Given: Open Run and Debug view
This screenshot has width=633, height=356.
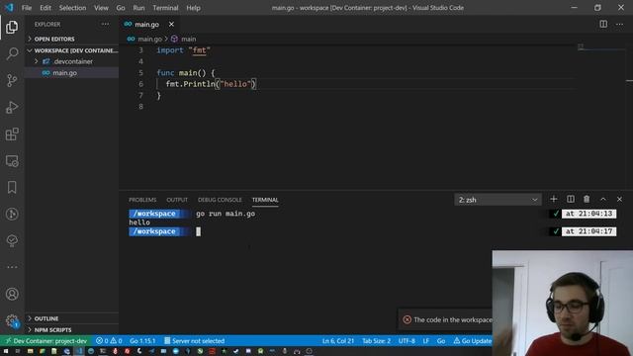Looking at the screenshot, I should [12, 108].
